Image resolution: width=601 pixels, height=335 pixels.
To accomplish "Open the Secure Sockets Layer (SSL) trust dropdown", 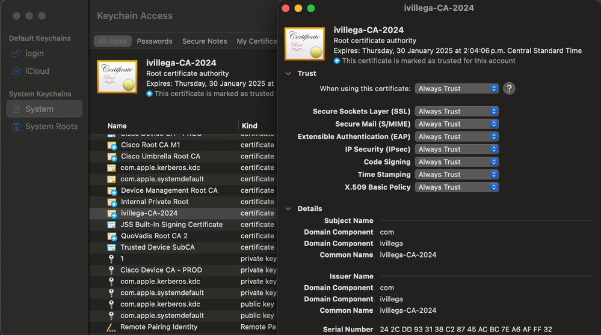I will pos(457,111).
